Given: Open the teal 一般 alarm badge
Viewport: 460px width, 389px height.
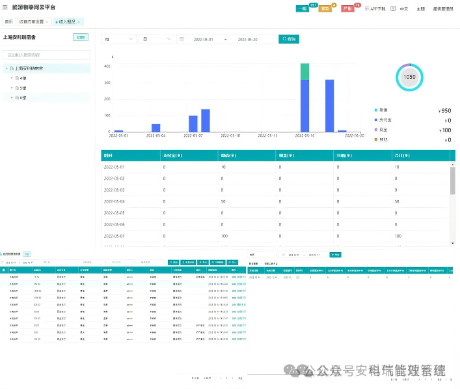Looking at the screenshot, I should coord(302,8).
